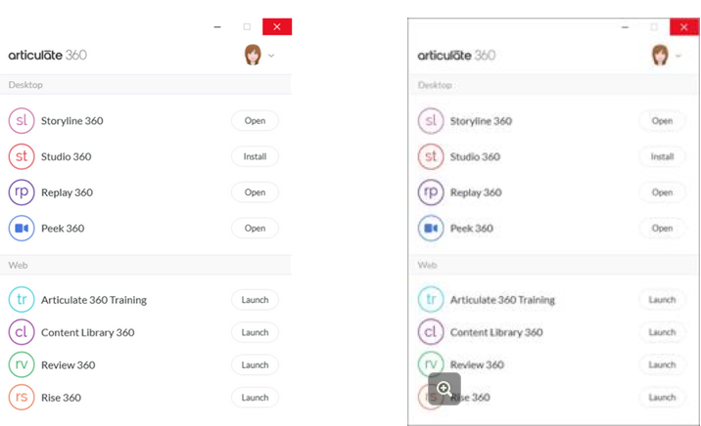Screen dimensions: 701x426
Task: Expand the account dropdown arrow in right window
Action: click(678, 56)
